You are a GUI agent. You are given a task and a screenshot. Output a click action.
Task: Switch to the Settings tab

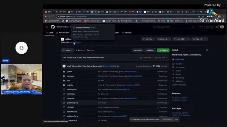(x=127, y=33)
